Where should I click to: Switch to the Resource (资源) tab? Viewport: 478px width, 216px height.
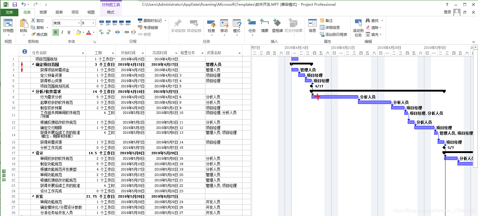pos(43,12)
